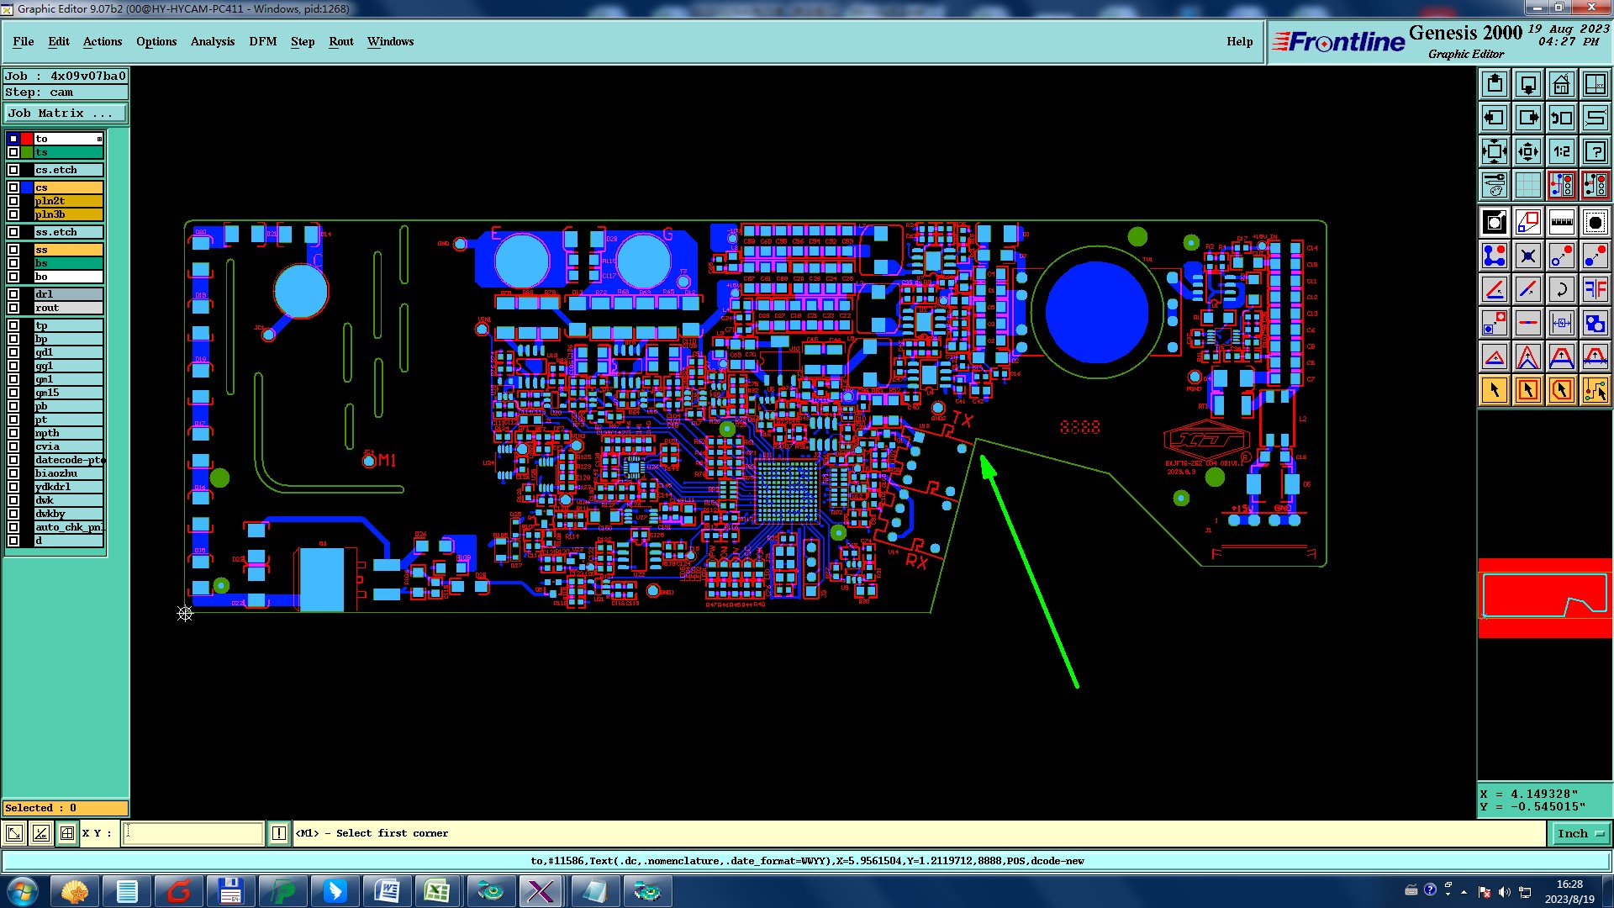Open the Job Matrix selector
This screenshot has width=1614, height=908.
point(66,113)
